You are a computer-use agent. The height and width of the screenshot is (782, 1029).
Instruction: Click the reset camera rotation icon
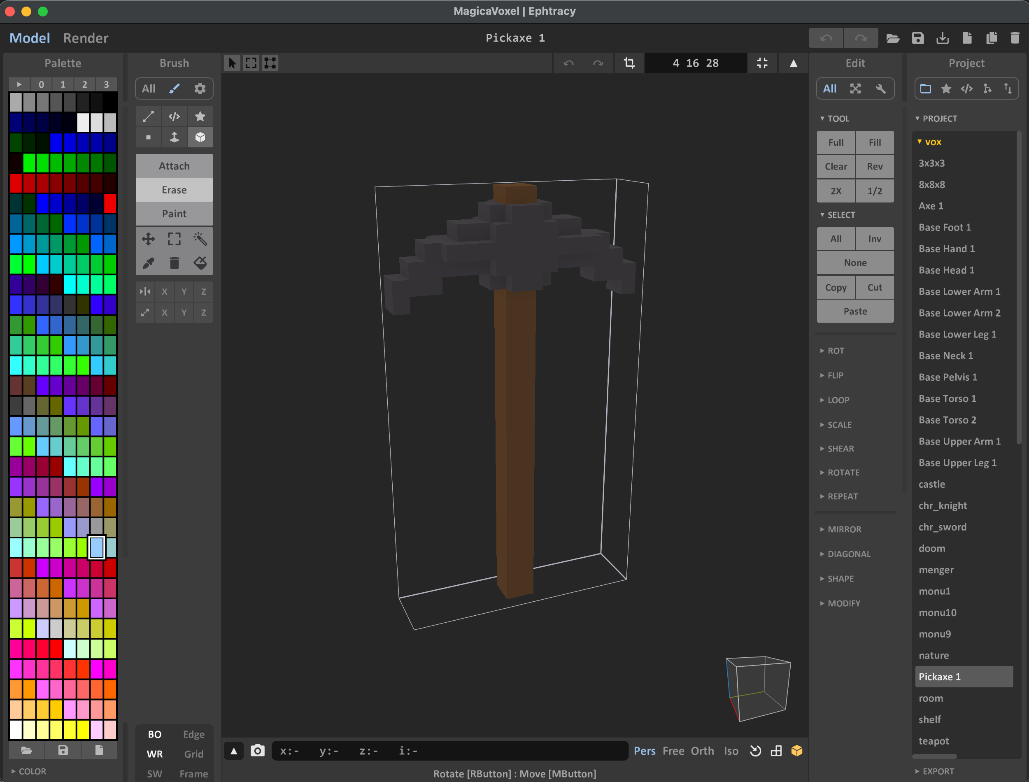pyautogui.click(x=755, y=751)
